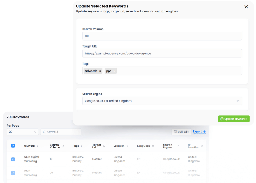The width and height of the screenshot is (256, 183).
Task: Uncheck the adult digital marketing row checkbox
Action: (x=13, y=159)
